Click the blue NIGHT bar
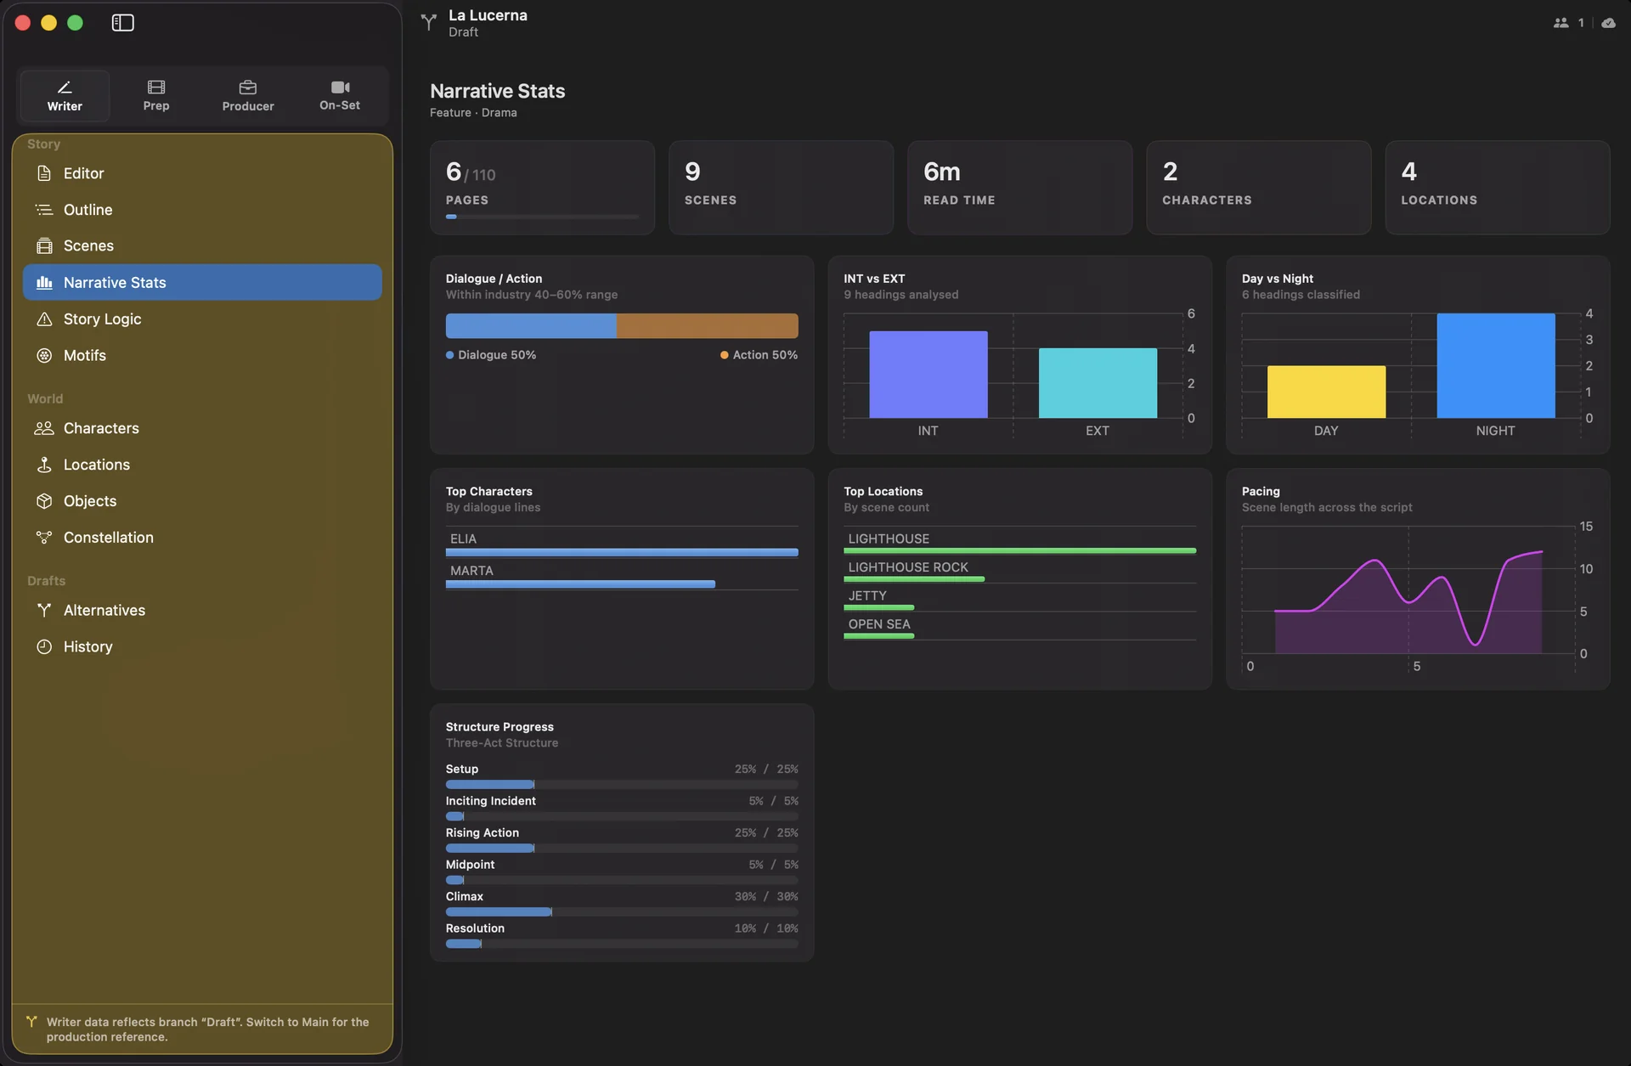This screenshot has width=1631, height=1066. tap(1496, 366)
